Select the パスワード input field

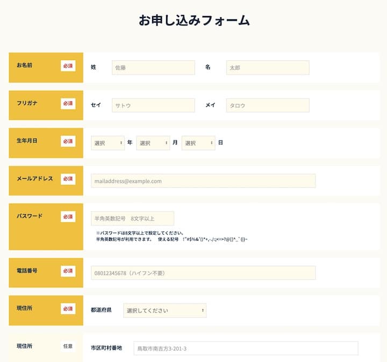[132, 218]
